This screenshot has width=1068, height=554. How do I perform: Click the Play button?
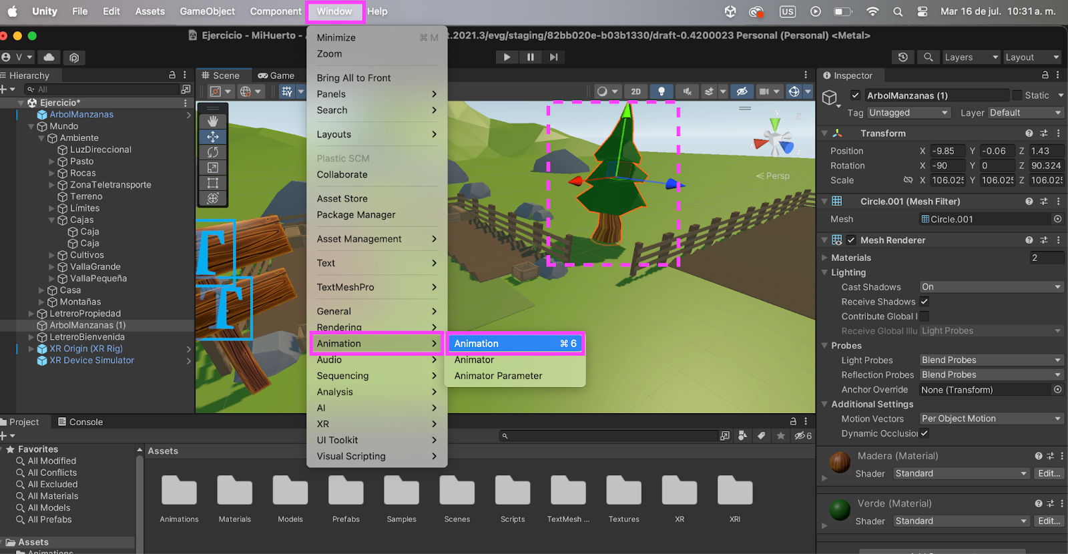(507, 57)
